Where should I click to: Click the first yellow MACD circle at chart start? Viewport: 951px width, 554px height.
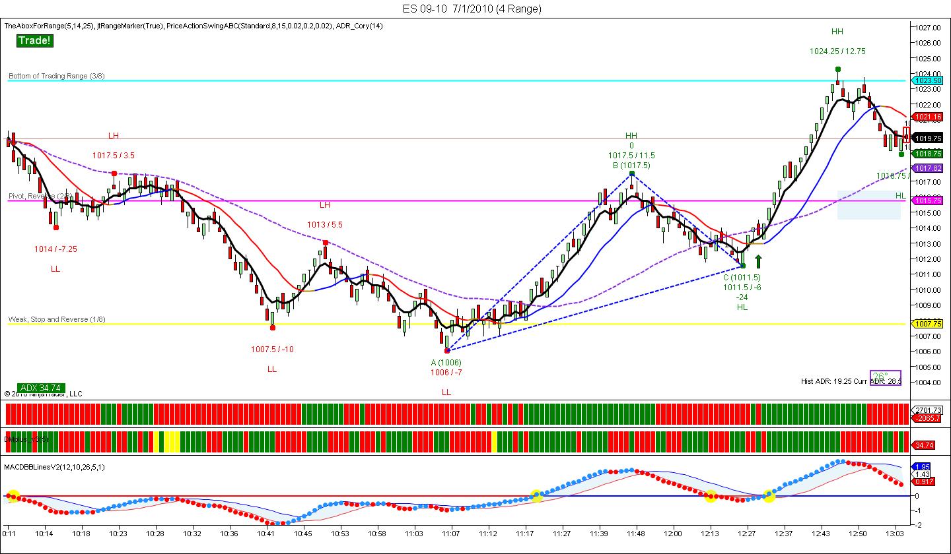tap(13, 496)
